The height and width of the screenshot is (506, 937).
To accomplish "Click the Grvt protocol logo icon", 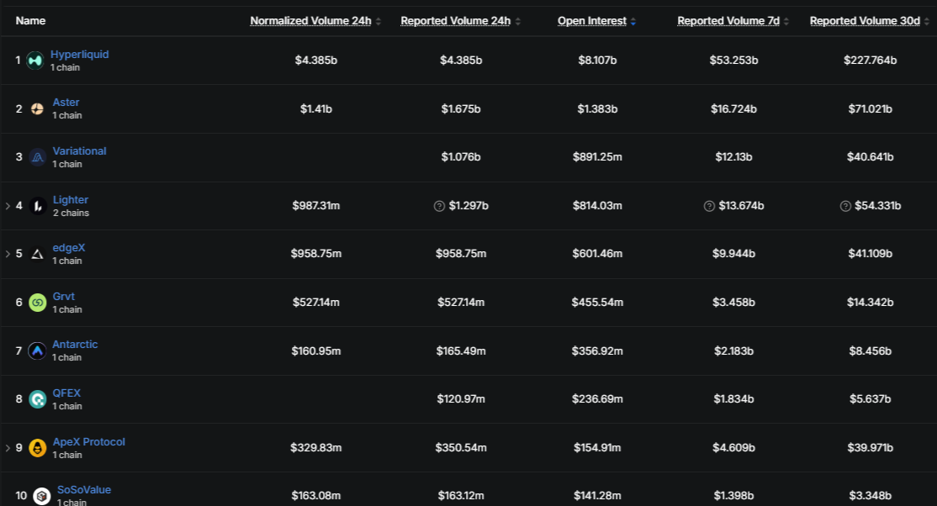I will [37, 303].
